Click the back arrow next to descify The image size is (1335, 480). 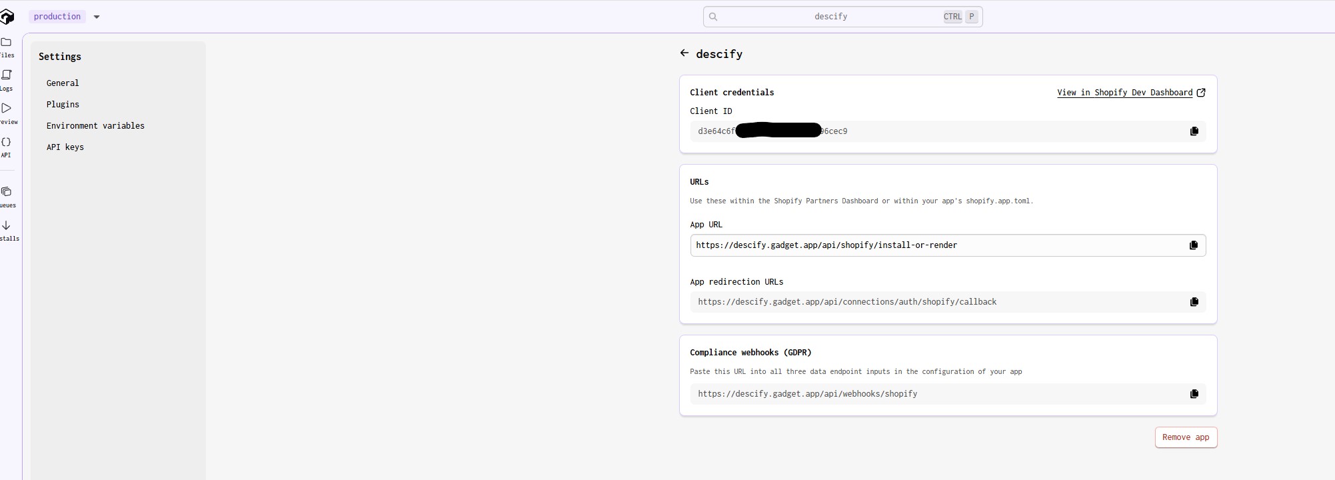pyautogui.click(x=684, y=53)
